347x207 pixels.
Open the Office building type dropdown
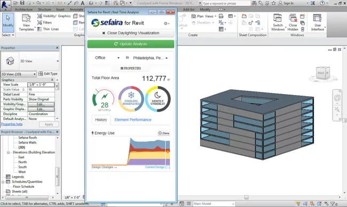click(107, 58)
